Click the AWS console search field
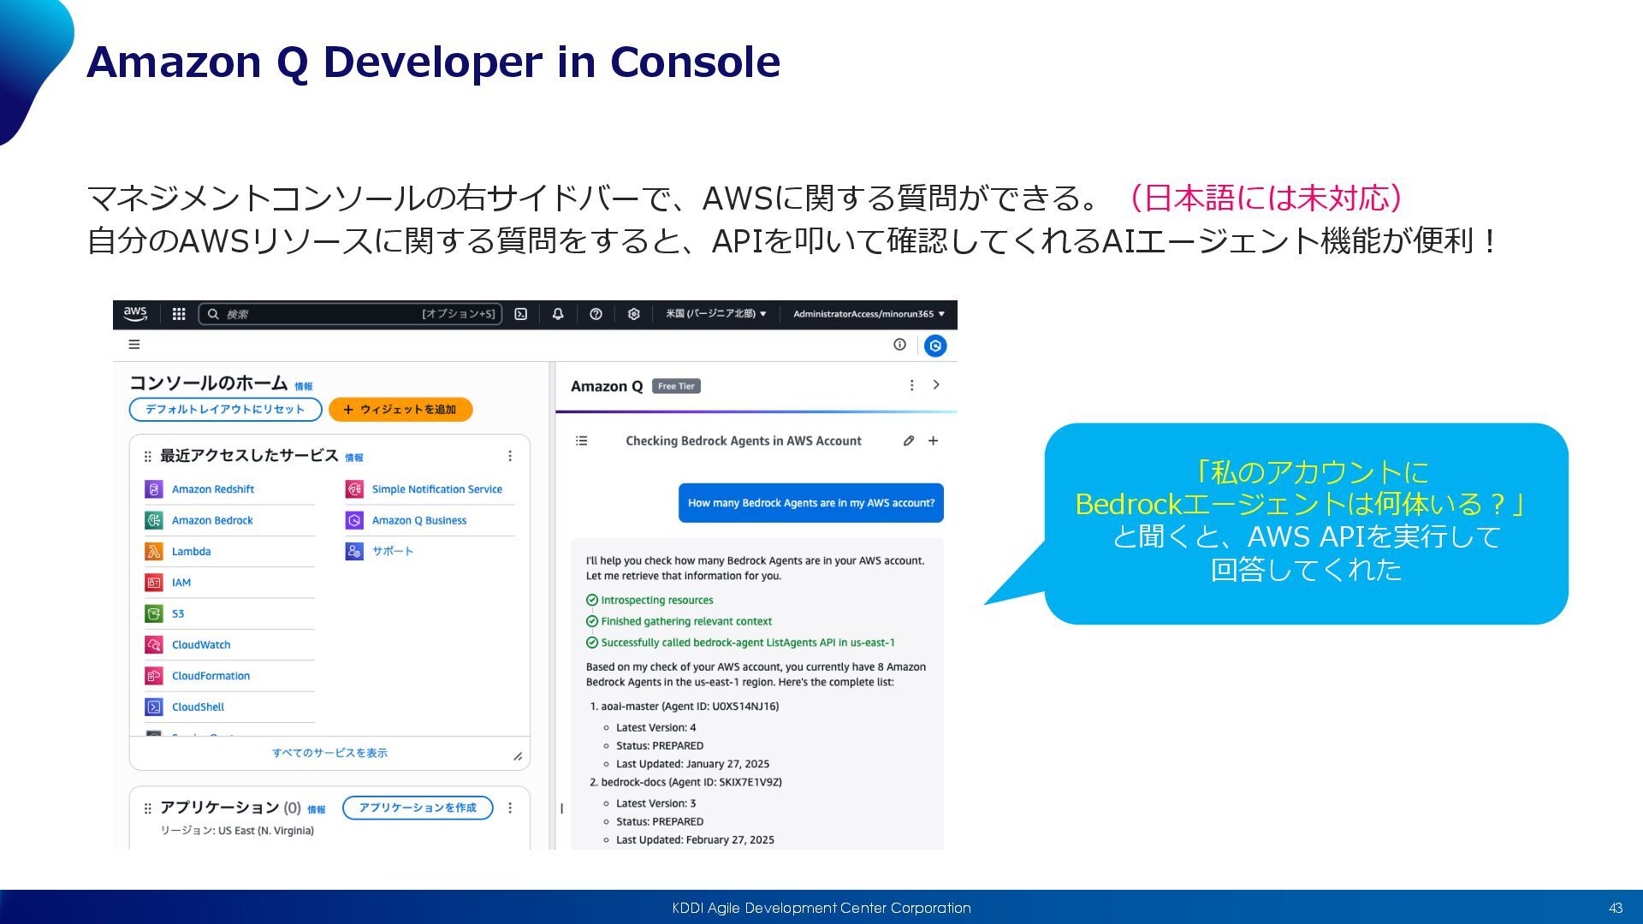 tap(350, 314)
